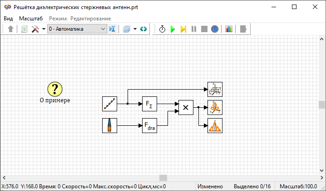326x191 pixels.
Task: Click the 'О примере' question mark block
Action: tap(55, 89)
